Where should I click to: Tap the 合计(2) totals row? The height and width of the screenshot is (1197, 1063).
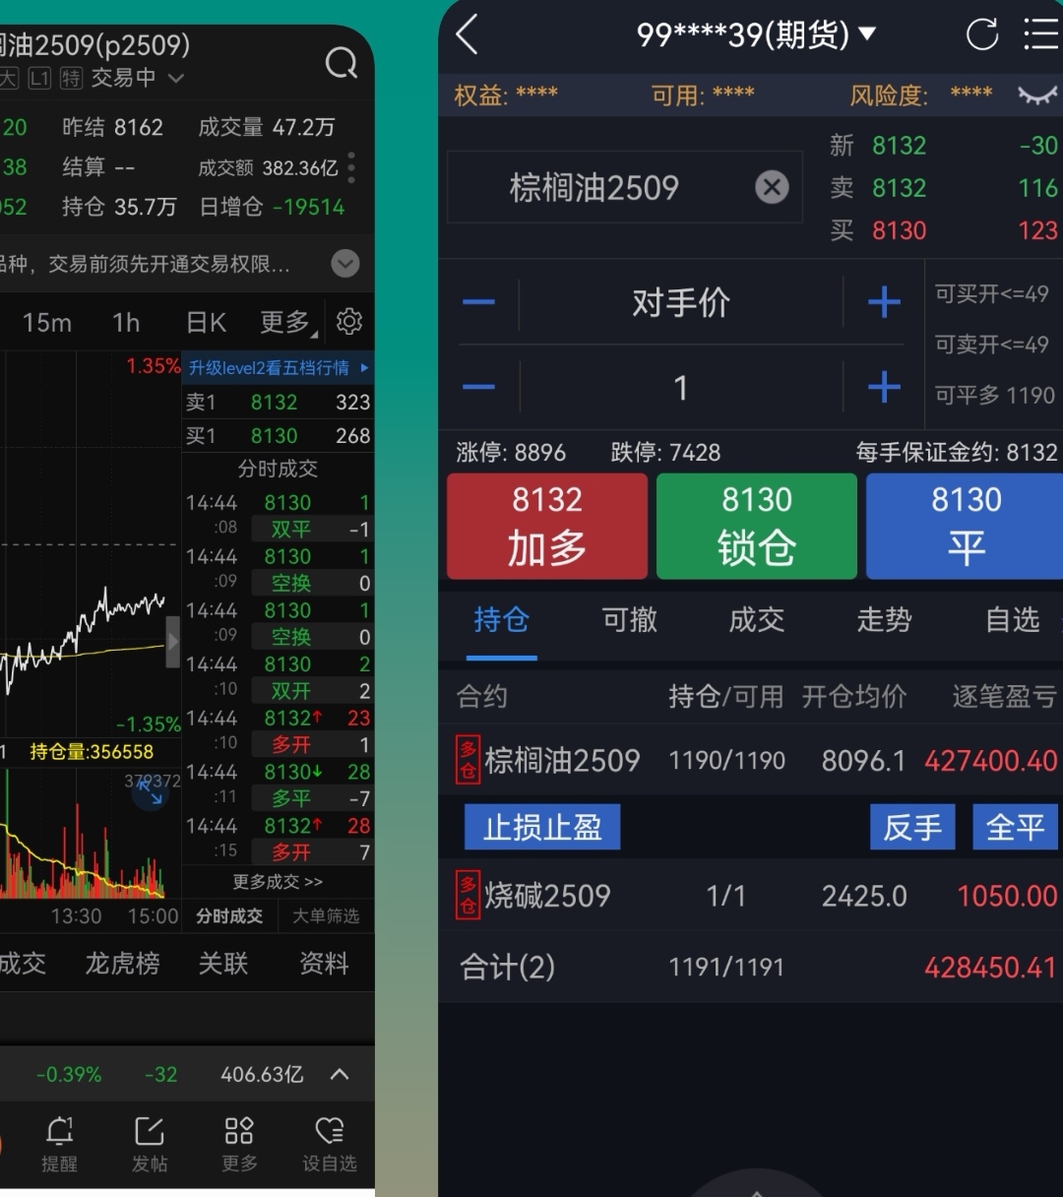click(x=751, y=967)
